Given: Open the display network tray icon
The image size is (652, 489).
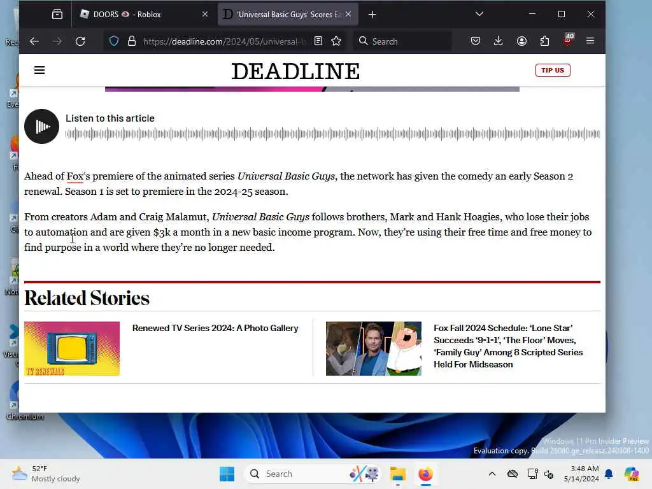Looking at the screenshot, I should click(533, 474).
